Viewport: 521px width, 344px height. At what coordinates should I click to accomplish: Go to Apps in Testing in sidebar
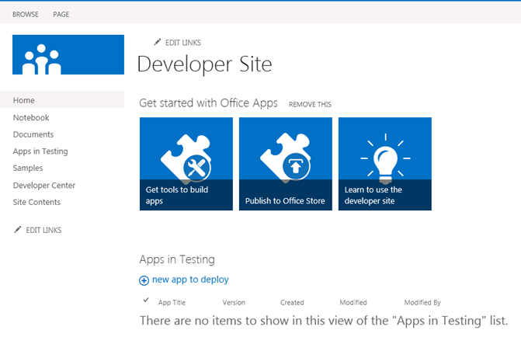pos(40,151)
